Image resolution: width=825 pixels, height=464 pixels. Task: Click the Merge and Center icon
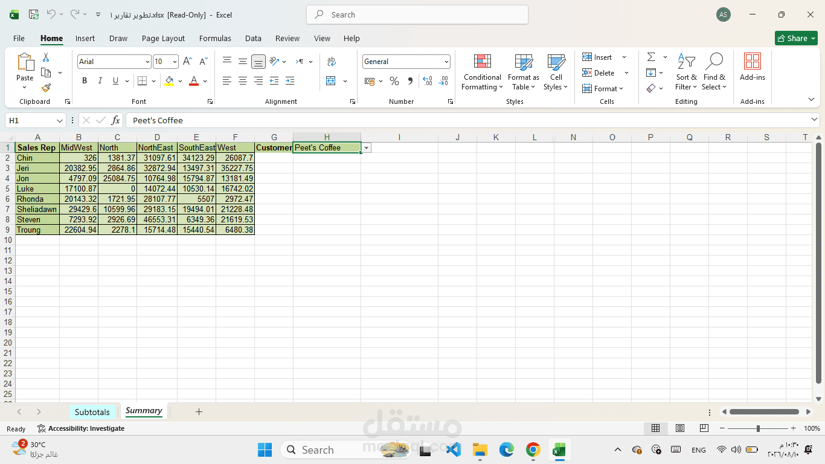[x=331, y=81]
